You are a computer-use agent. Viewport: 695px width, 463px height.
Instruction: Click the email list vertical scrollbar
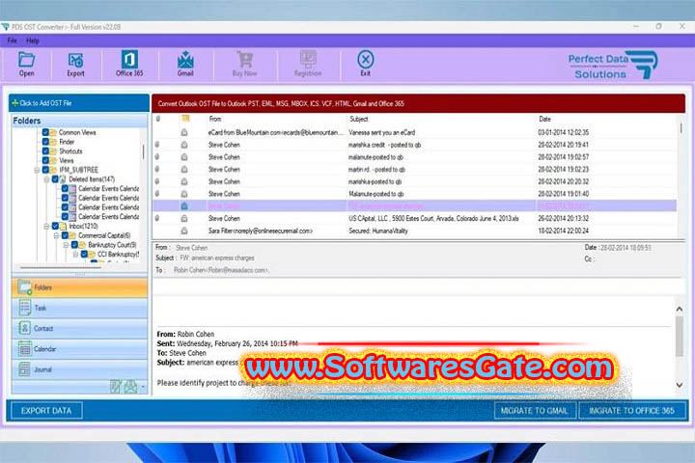681,128
